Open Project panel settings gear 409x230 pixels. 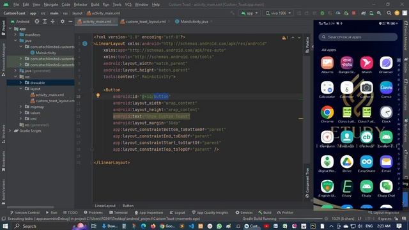63,21
